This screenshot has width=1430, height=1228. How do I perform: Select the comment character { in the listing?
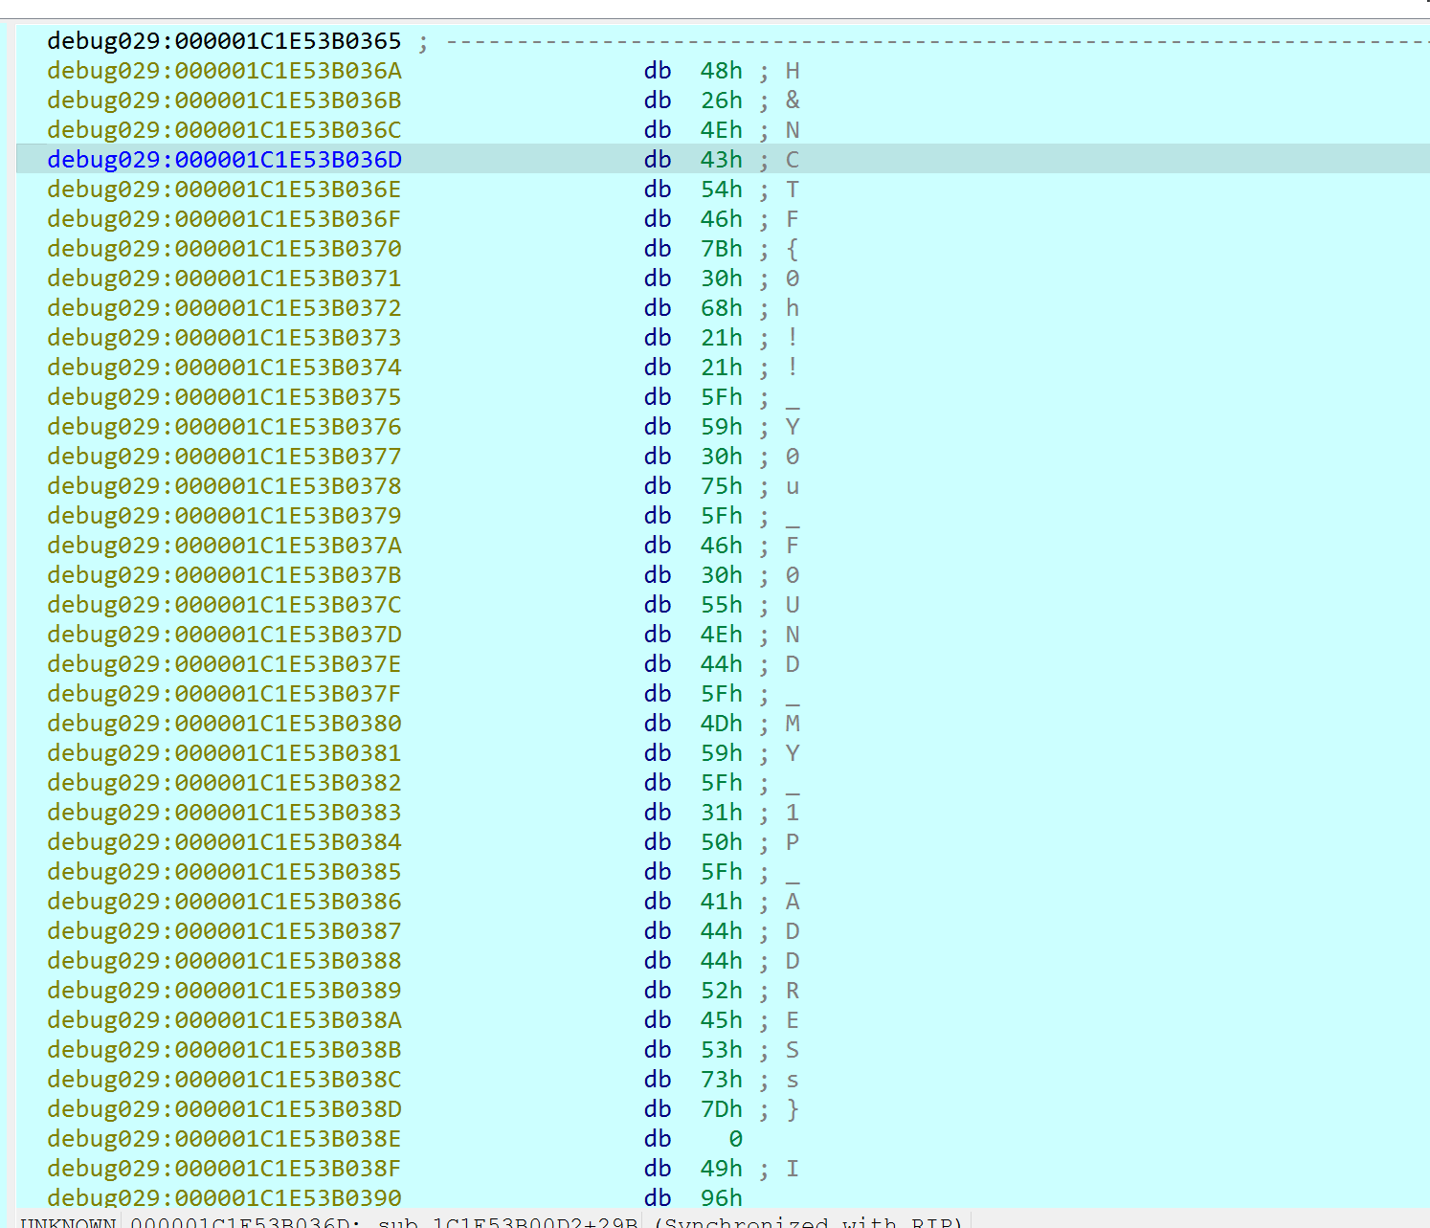[x=793, y=249]
